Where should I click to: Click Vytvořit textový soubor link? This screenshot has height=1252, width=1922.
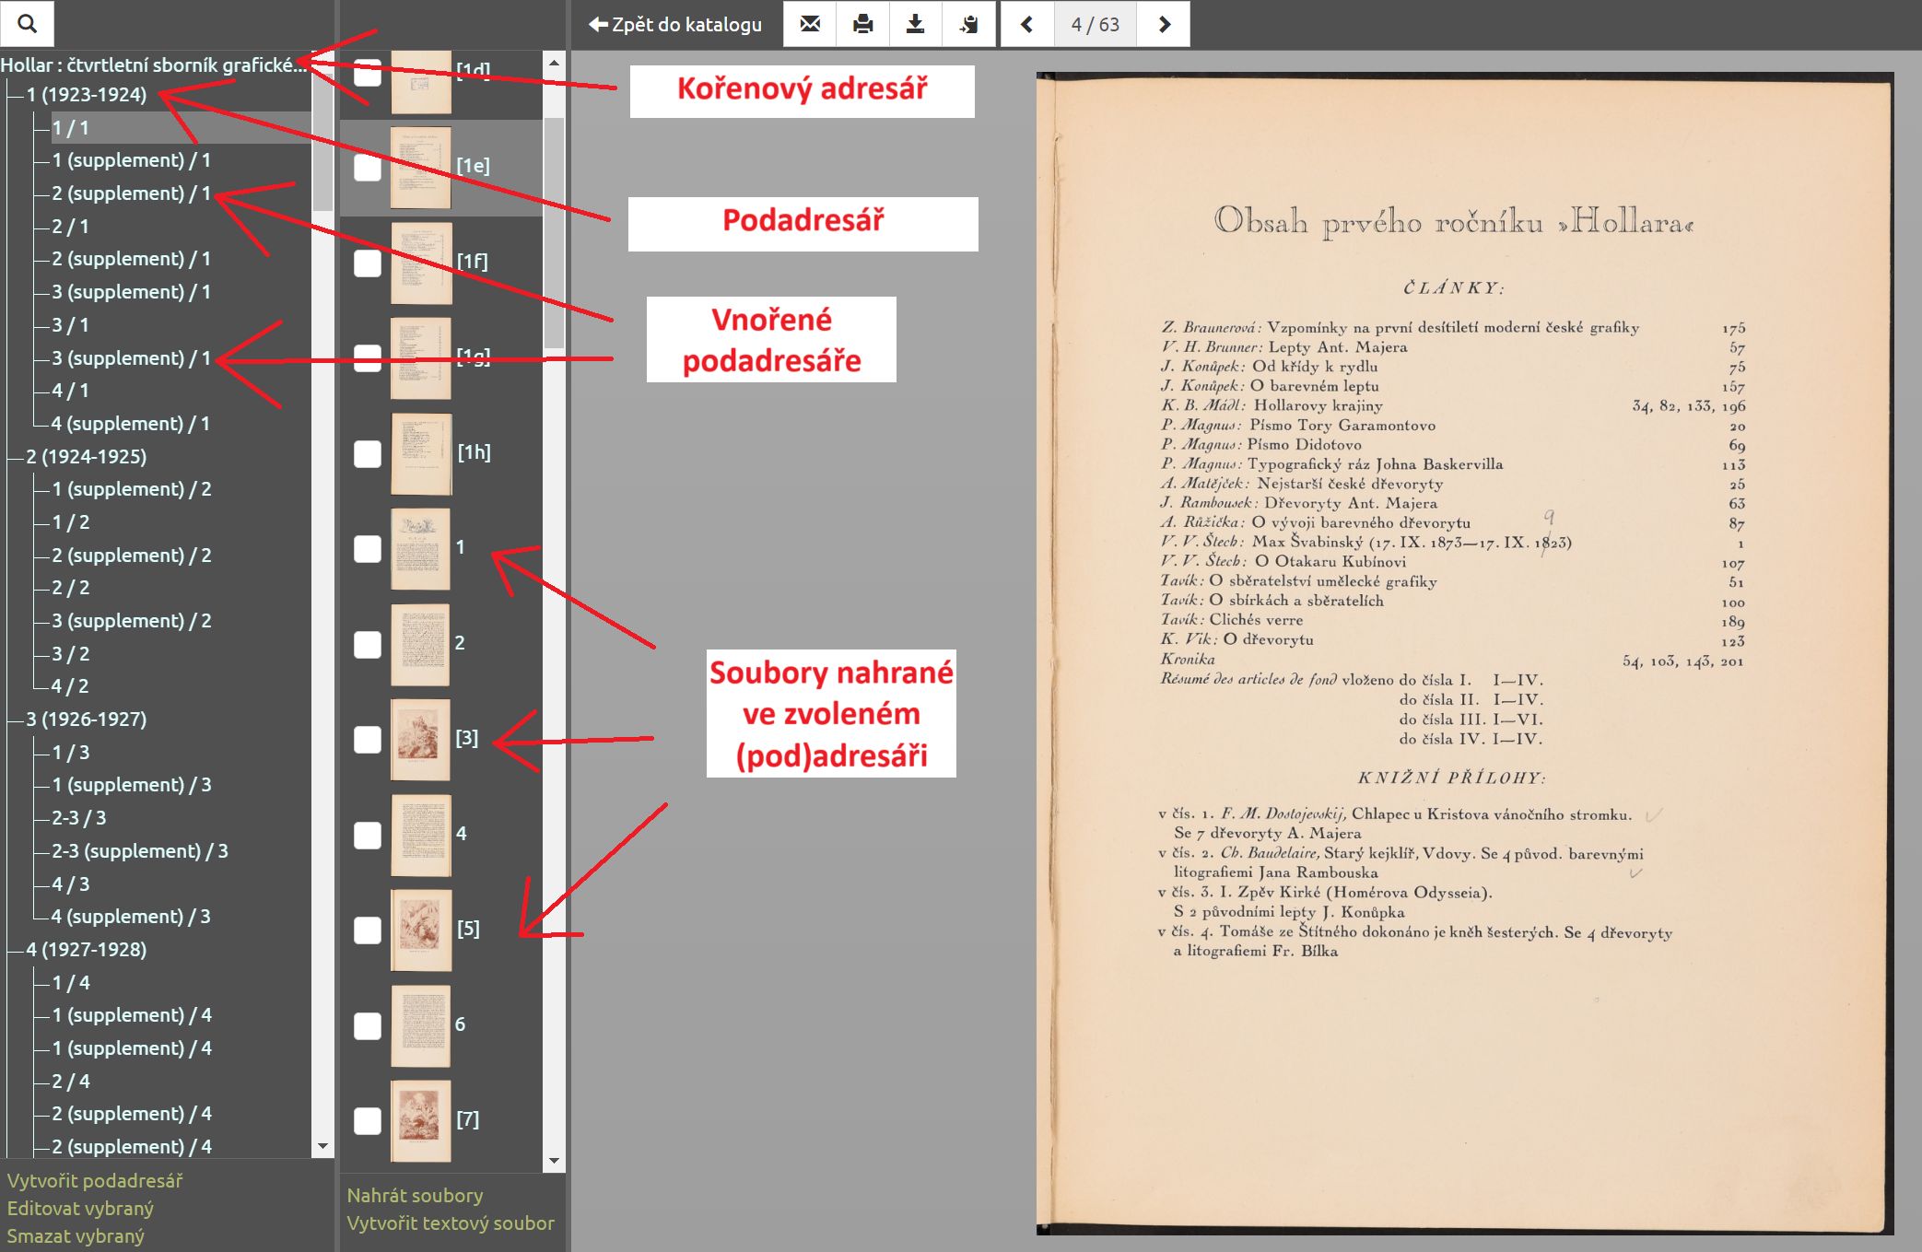pyautogui.click(x=451, y=1223)
